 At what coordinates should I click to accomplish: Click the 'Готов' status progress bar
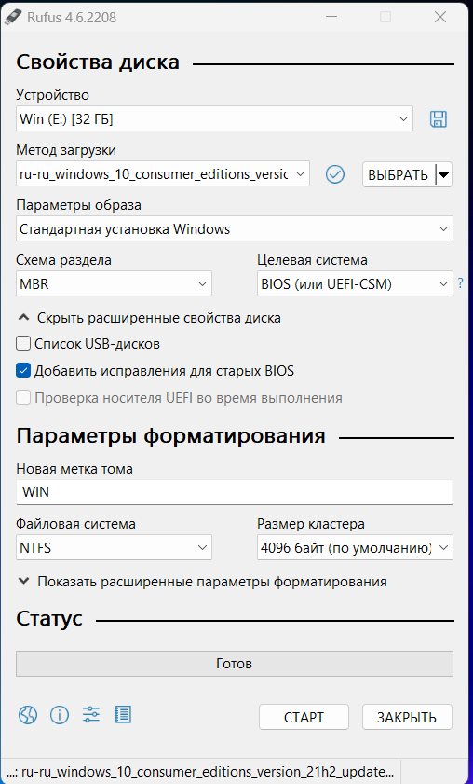[x=235, y=664]
